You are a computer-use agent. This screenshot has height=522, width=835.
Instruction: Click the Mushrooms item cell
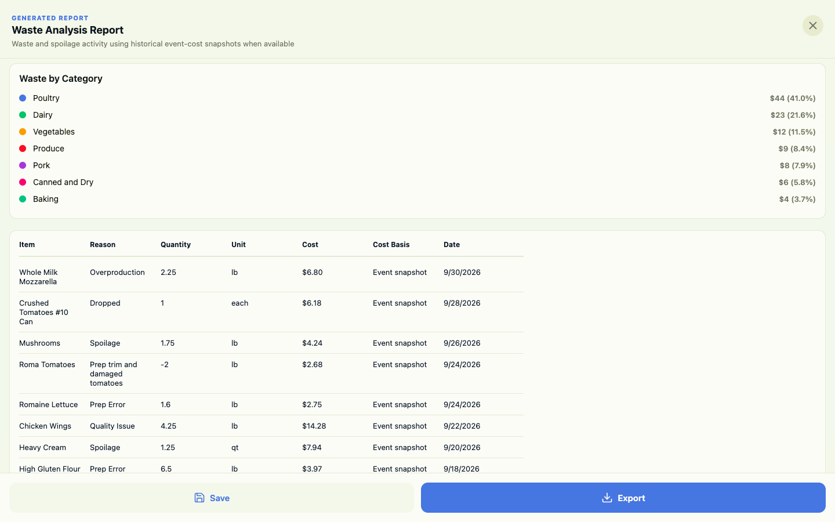(x=39, y=343)
